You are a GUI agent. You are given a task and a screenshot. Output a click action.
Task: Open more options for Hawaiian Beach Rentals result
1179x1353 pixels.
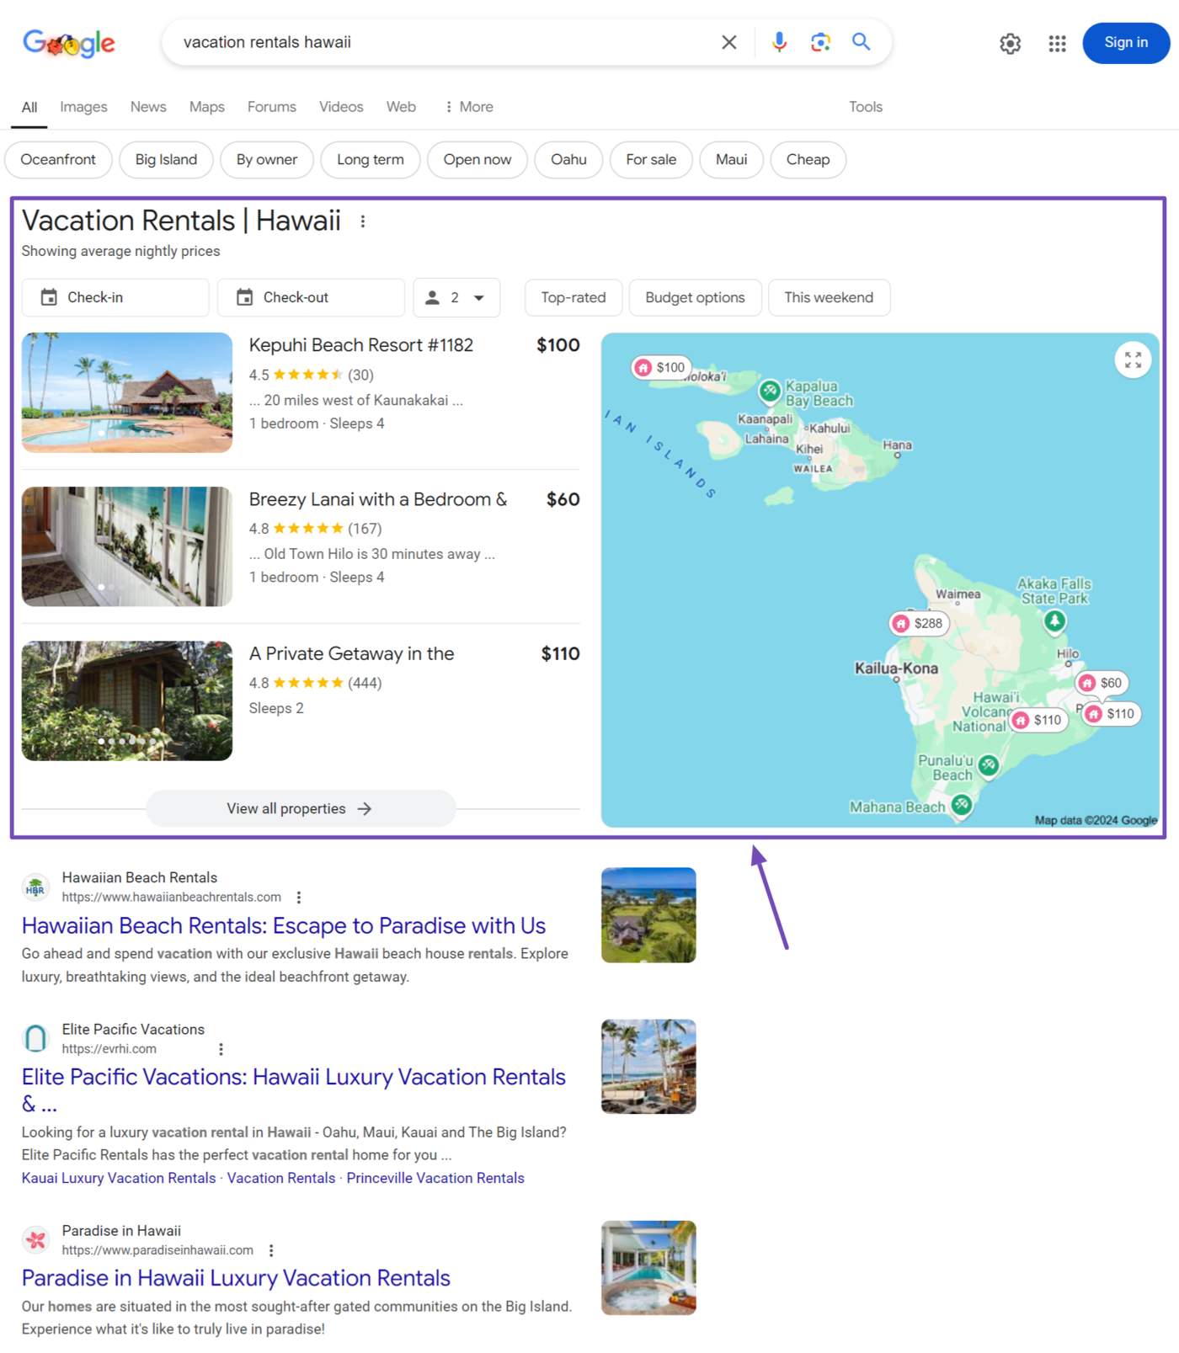[299, 898]
